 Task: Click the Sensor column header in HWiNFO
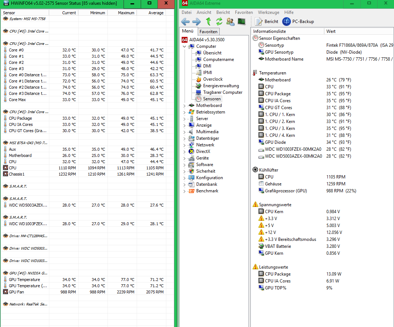click(x=25, y=13)
